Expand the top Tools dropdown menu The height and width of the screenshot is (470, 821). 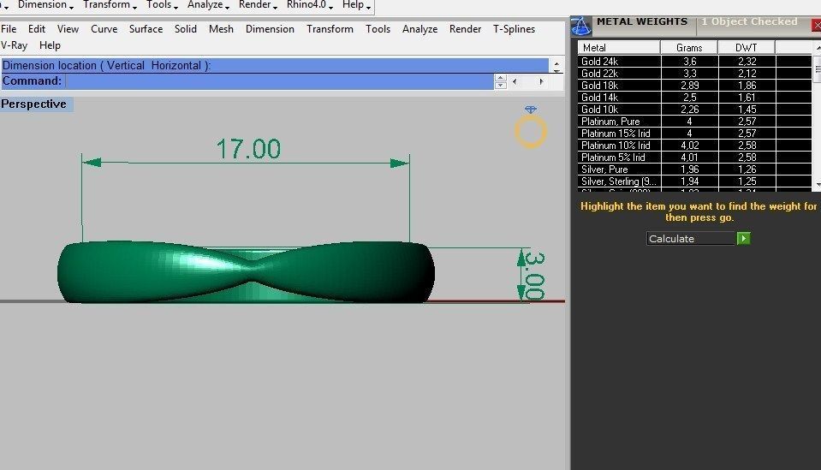point(162,5)
